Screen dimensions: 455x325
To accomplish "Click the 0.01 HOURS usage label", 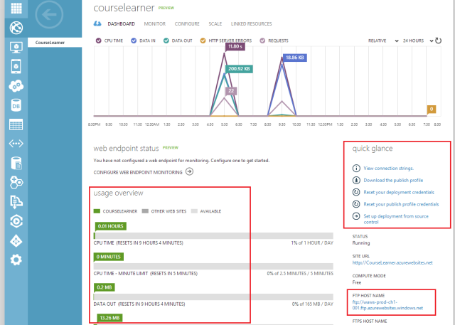I will [111, 226].
